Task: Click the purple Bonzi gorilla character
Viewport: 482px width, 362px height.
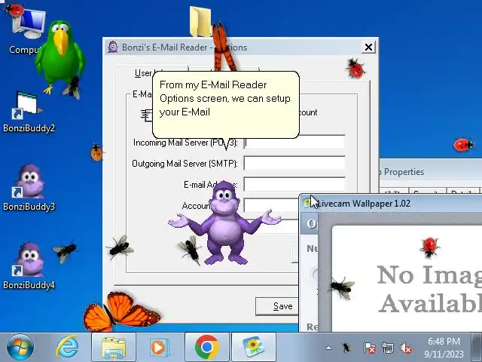Action: coord(224,223)
